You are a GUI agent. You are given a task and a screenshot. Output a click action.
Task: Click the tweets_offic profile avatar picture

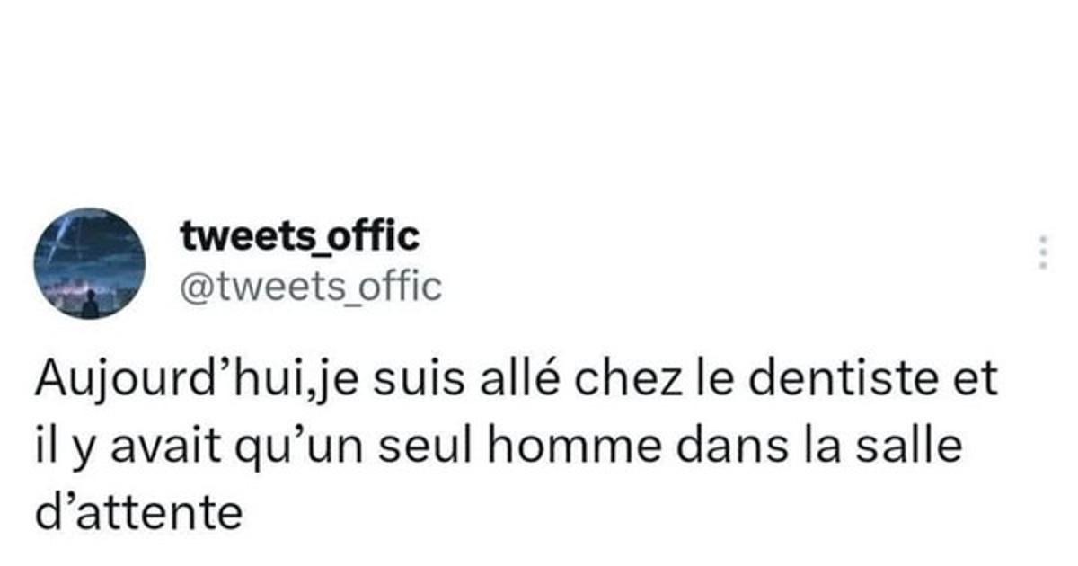[90, 266]
